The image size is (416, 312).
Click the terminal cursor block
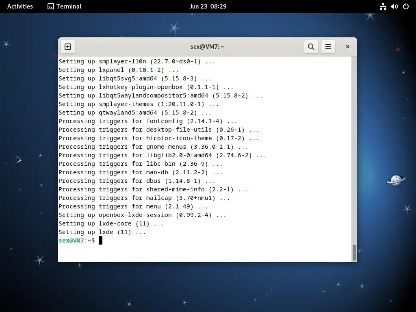tap(101, 240)
